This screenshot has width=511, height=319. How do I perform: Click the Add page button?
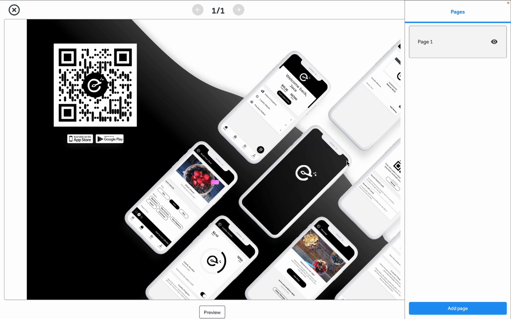457,308
